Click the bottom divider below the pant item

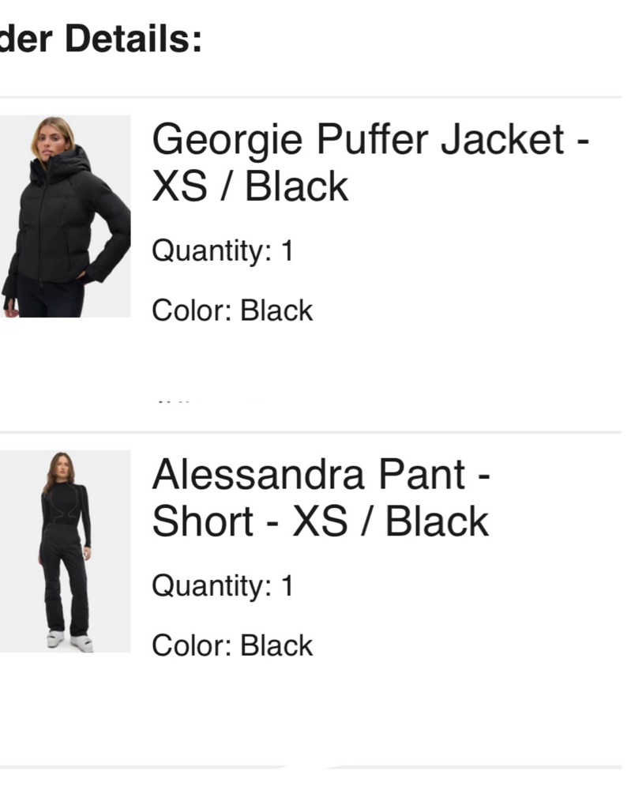coord(316,766)
